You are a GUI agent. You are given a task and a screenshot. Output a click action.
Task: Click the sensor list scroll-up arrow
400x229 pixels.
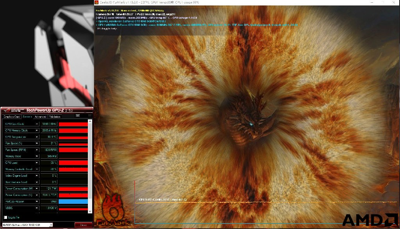point(90,122)
